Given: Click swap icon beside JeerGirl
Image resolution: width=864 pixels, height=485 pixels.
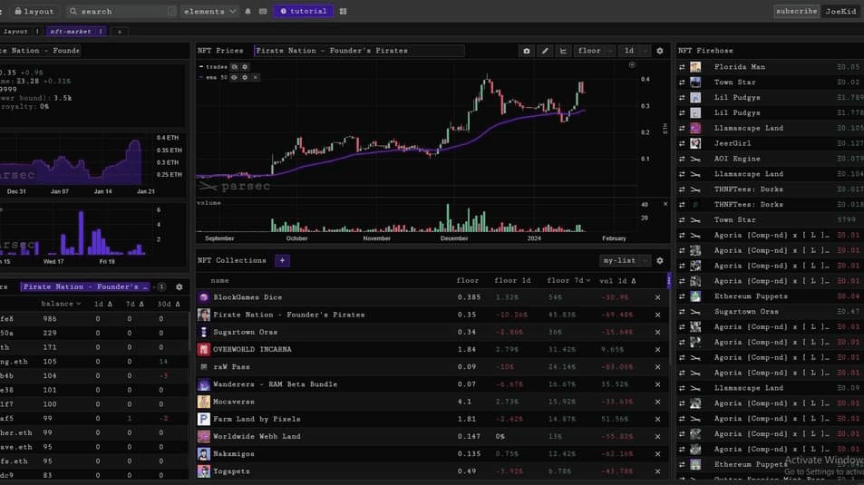Looking at the screenshot, I should tap(682, 144).
